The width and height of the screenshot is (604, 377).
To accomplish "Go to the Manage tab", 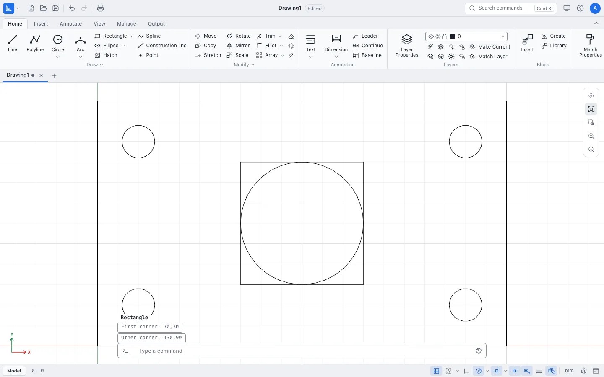I will 127,24.
